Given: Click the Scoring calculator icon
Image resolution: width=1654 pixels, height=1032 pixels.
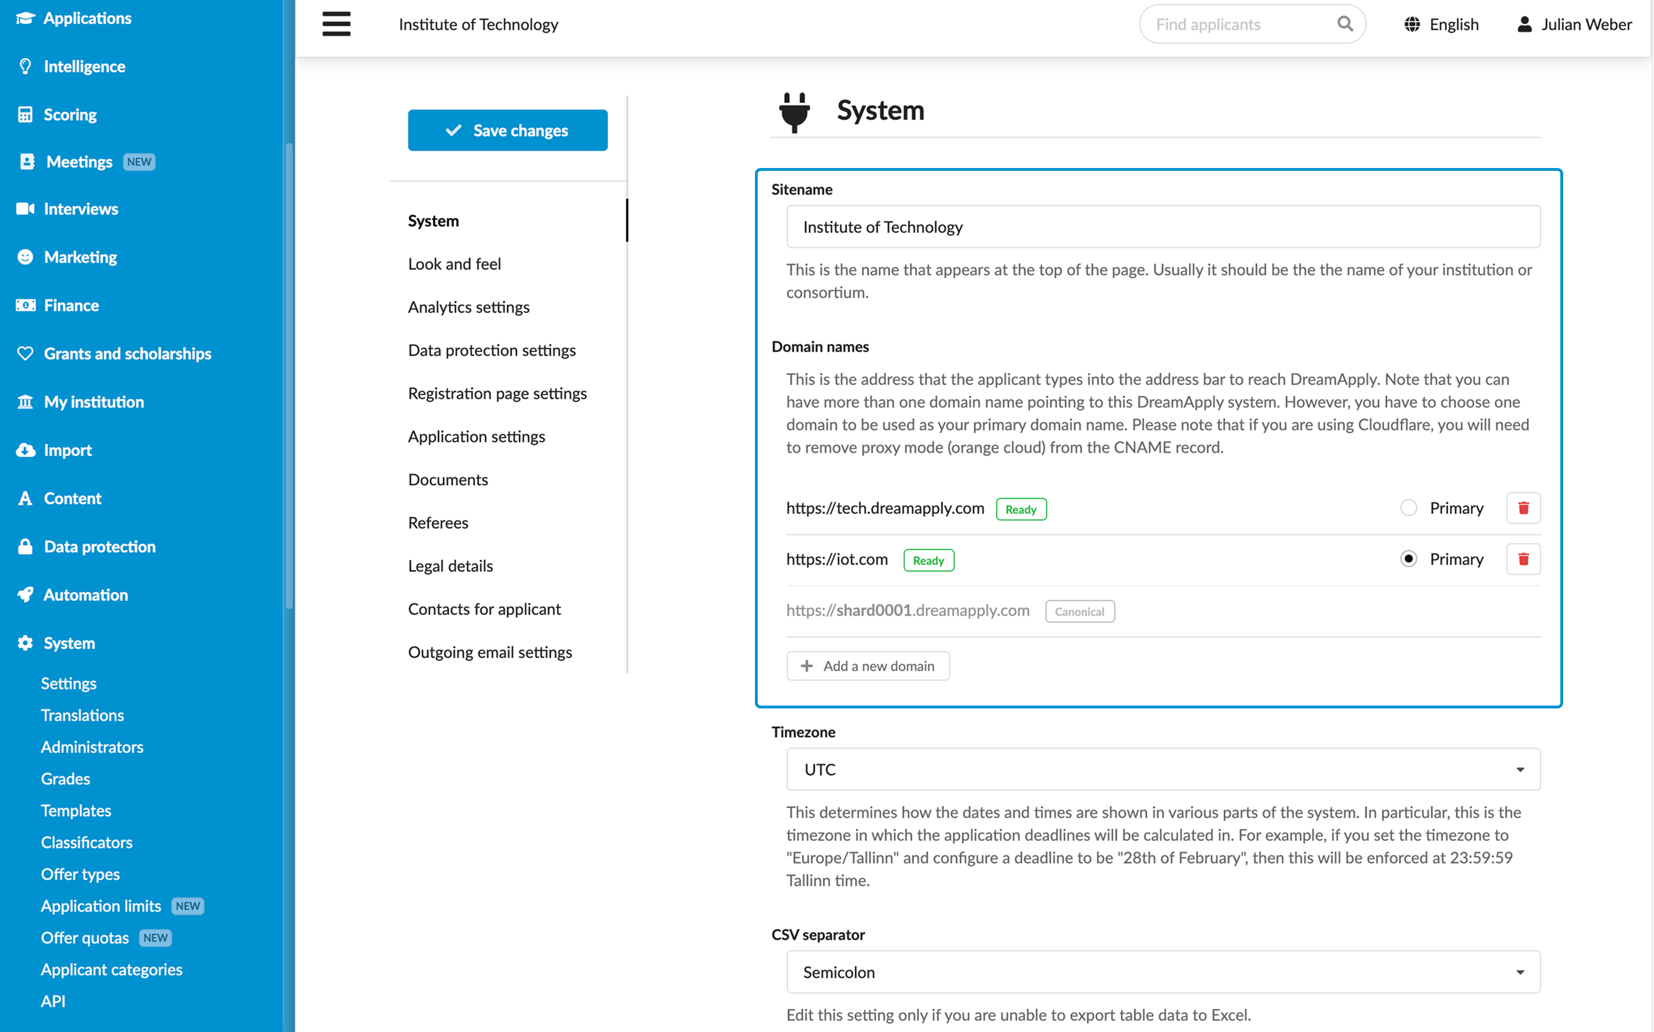Looking at the screenshot, I should [x=25, y=114].
